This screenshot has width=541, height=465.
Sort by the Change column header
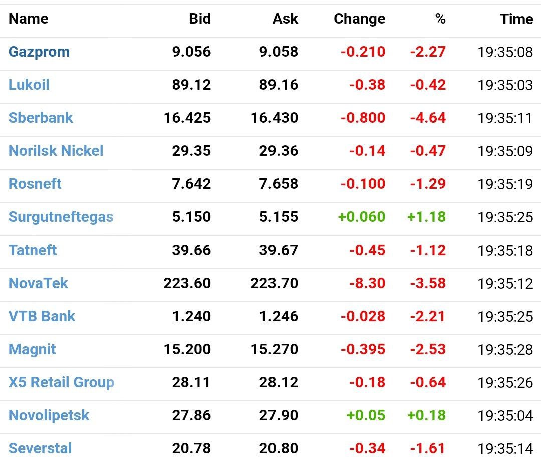click(x=359, y=19)
